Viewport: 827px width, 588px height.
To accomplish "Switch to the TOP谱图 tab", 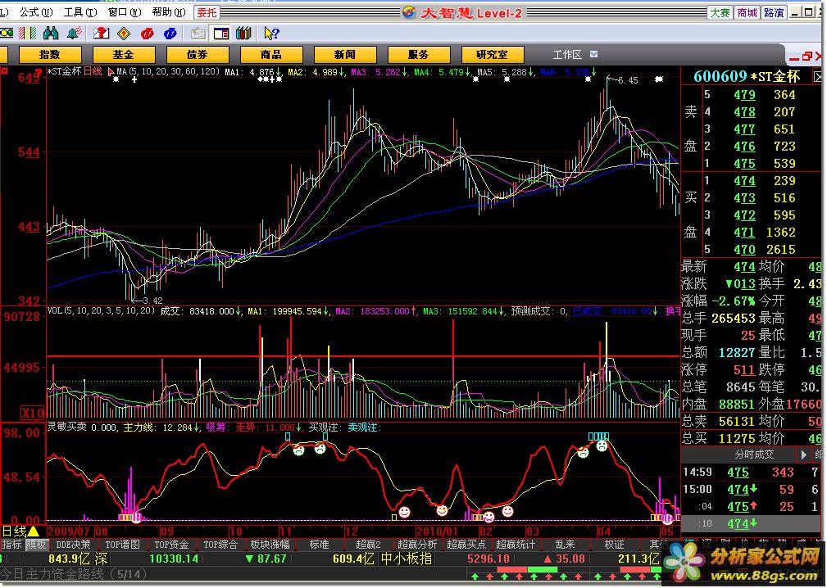I will coord(122,545).
